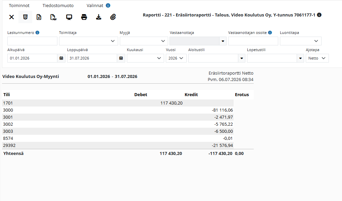
Task: Click the credit value -2 471,97
Action: (x=224, y=117)
